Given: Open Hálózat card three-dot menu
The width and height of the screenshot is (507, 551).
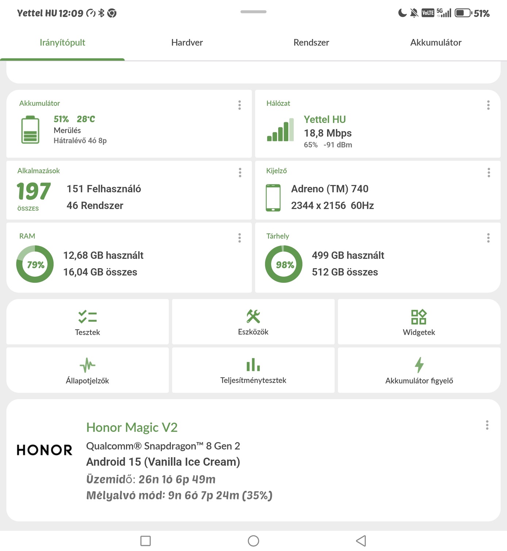Looking at the screenshot, I should [x=488, y=105].
